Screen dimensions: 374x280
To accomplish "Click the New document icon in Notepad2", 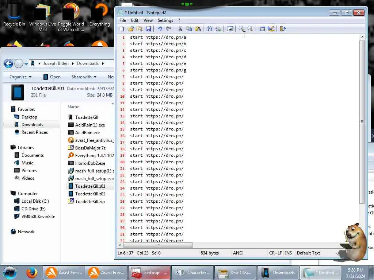I will (122, 29).
